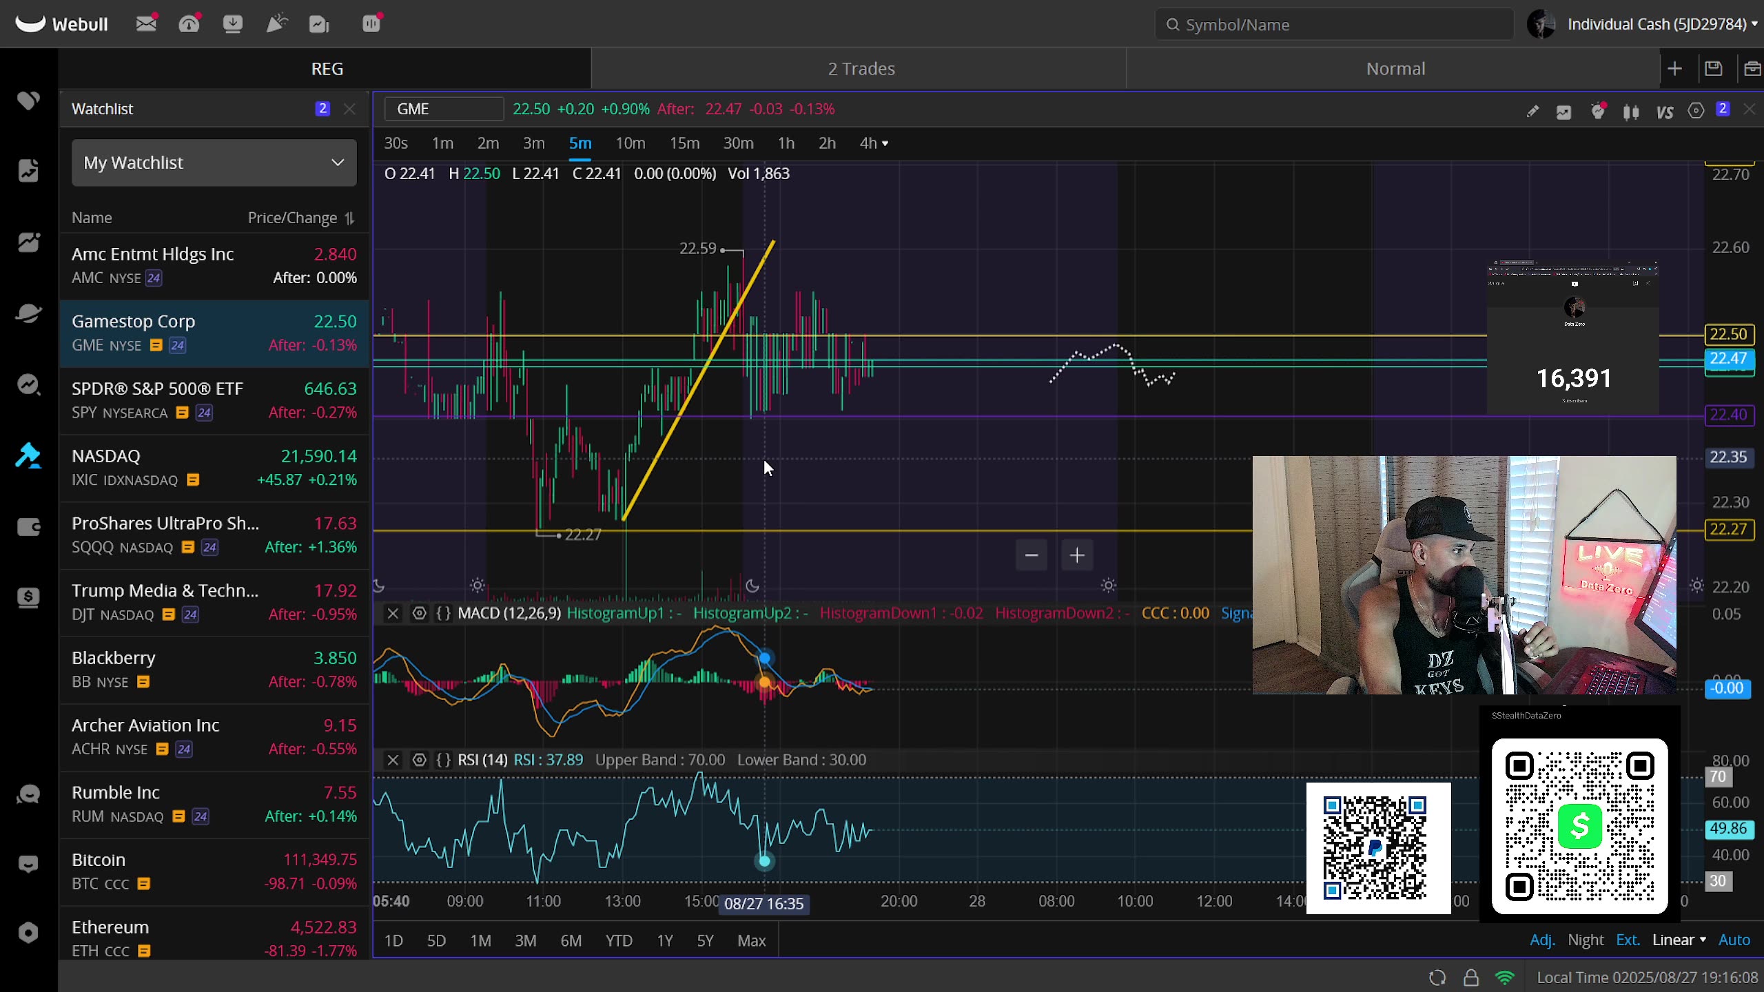Open the 4h timeframe dropdown arrow
Screen dimensions: 1764x992
pos(884,143)
